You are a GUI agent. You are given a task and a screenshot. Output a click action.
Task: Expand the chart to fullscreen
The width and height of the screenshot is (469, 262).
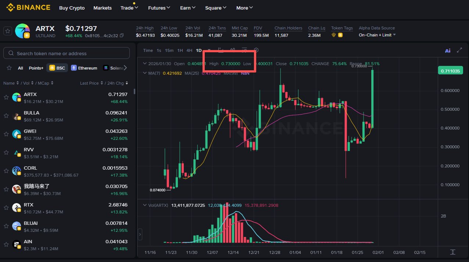(459, 50)
